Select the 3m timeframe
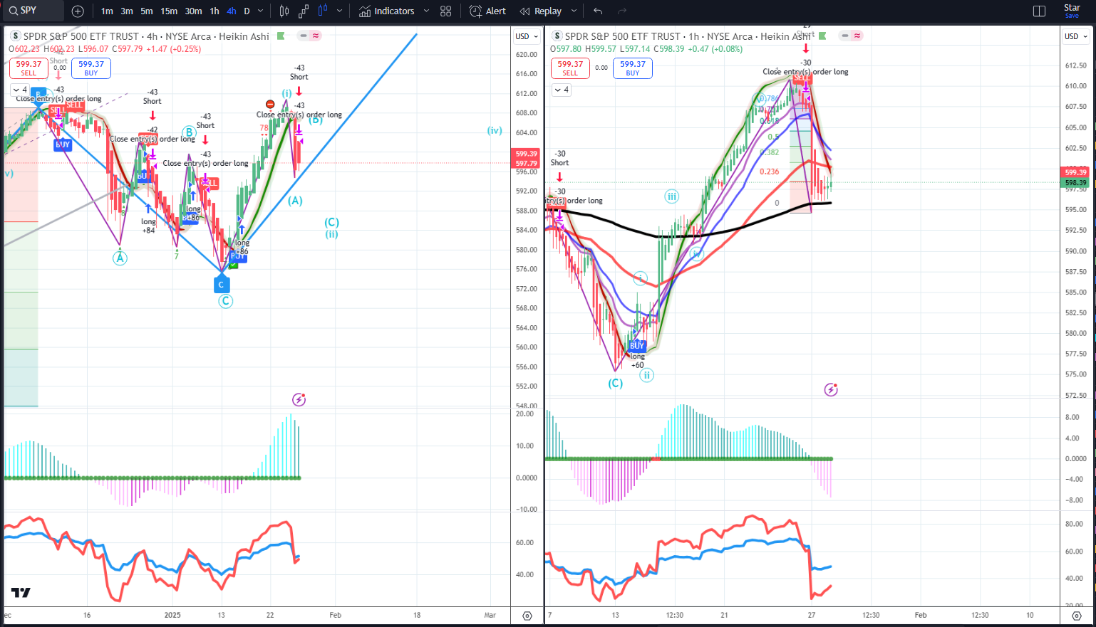1096x627 pixels. [x=127, y=11]
